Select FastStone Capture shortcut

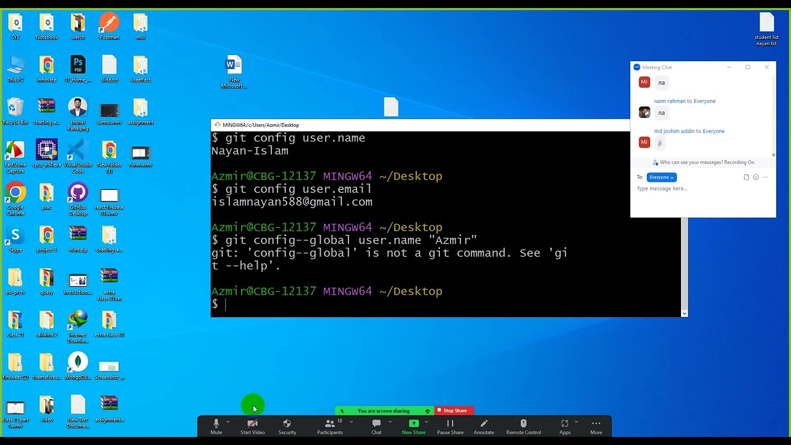pyautogui.click(x=15, y=156)
